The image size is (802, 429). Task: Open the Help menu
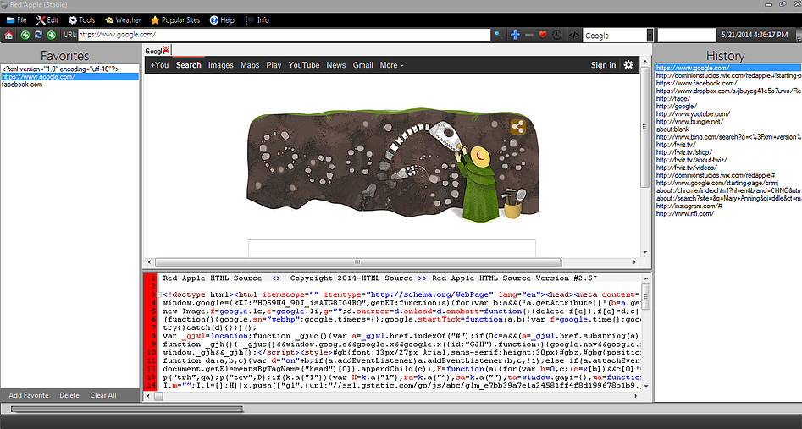coord(222,20)
